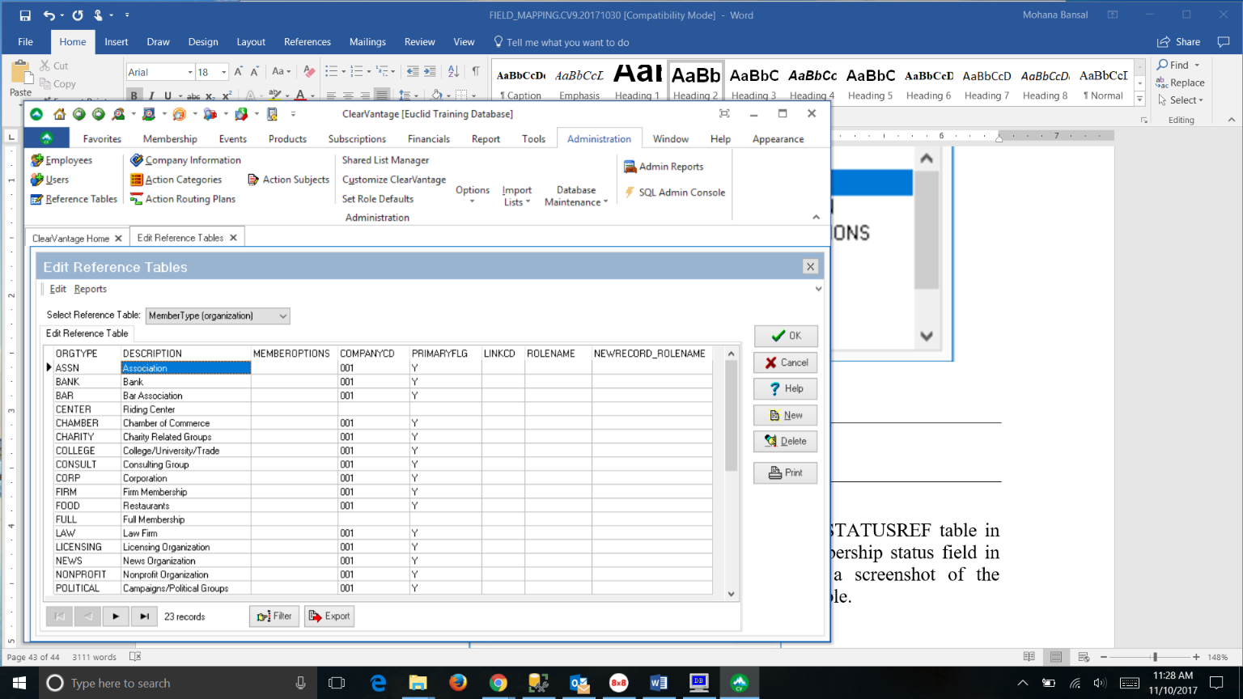Adjust the Word zoom slider
Image resolution: width=1243 pixels, height=699 pixels.
[x=1155, y=657]
